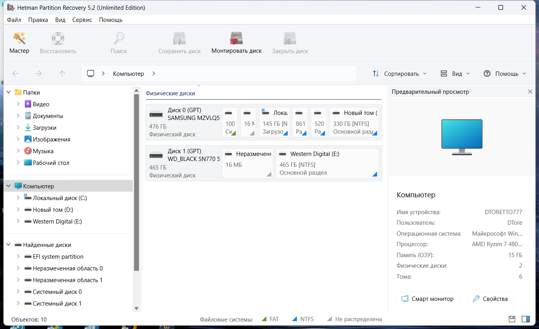Click the Объектов: 10 status text

pos(29,319)
